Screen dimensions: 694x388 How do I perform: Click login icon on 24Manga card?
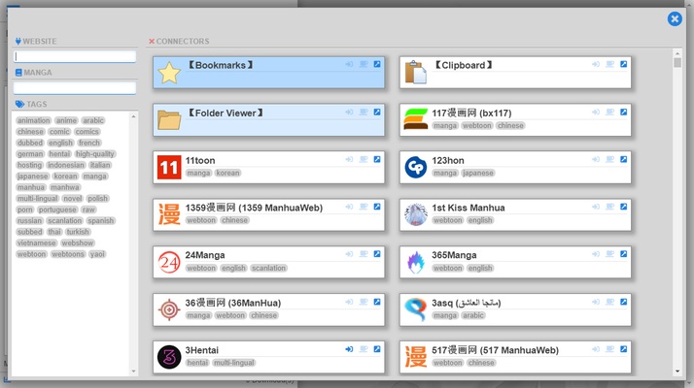(x=349, y=254)
